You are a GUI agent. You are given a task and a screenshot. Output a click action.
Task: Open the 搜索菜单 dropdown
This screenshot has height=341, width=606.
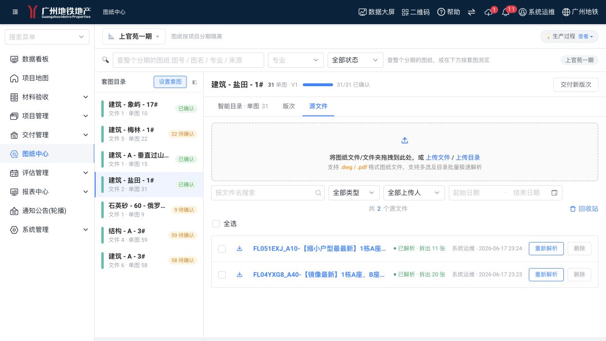coord(47,37)
